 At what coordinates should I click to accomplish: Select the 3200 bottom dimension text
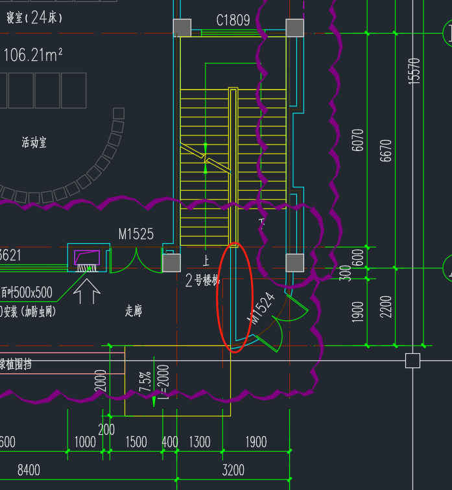pyautogui.click(x=233, y=470)
